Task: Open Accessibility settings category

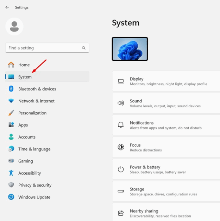Action: [47, 173]
